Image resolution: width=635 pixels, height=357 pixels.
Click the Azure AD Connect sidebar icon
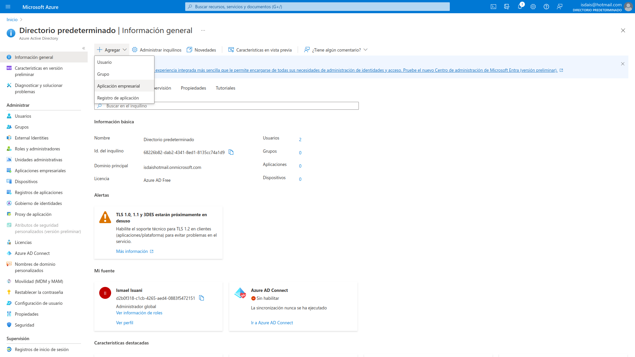click(x=9, y=253)
